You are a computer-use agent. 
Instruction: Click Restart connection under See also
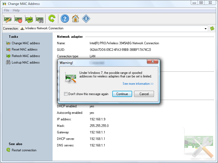pyautogui.click(x=24, y=150)
